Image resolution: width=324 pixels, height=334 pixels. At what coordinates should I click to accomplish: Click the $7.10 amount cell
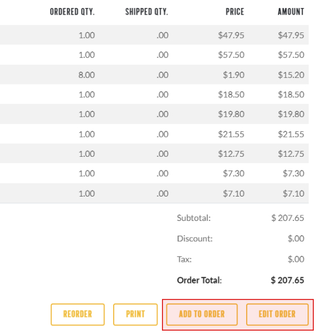293,193
